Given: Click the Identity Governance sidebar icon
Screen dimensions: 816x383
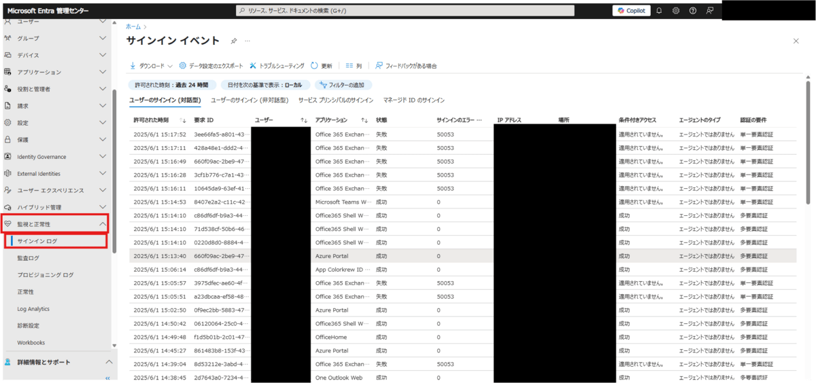Looking at the screenshot, I should pos(7,156).
